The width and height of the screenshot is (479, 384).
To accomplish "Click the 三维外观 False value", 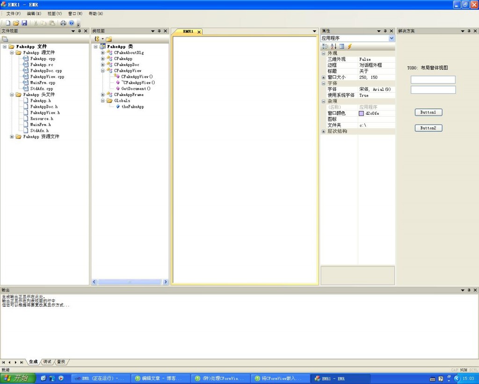I will coord(377,59).
